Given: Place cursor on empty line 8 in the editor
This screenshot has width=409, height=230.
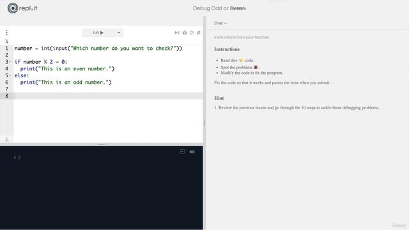Looking at the screenshot, I should point(108,96).
